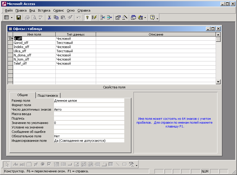
Task: Click the Формат поля input field
Action: [89, 105]
